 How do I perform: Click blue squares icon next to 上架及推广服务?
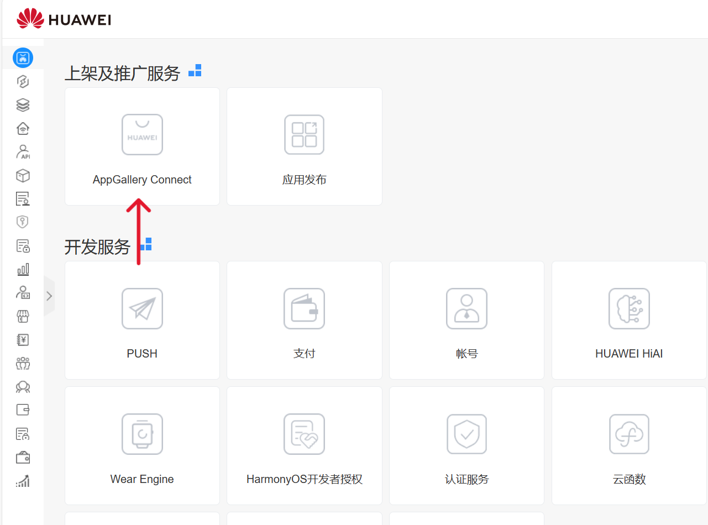click(x=195, y=71)
